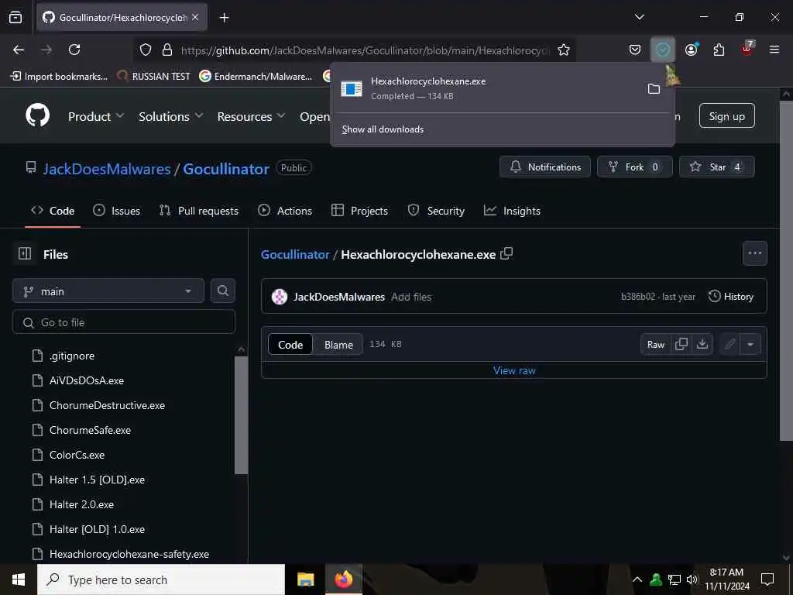The image size is (793, 595).
Task: Star the Gocullinator repository
Action: tap(716, 167)
